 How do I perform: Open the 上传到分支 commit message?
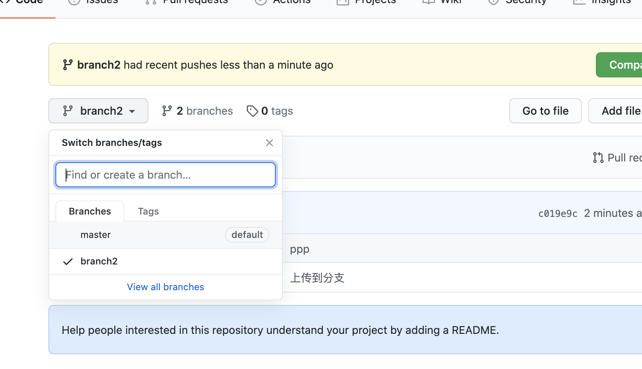pos(317,278)
